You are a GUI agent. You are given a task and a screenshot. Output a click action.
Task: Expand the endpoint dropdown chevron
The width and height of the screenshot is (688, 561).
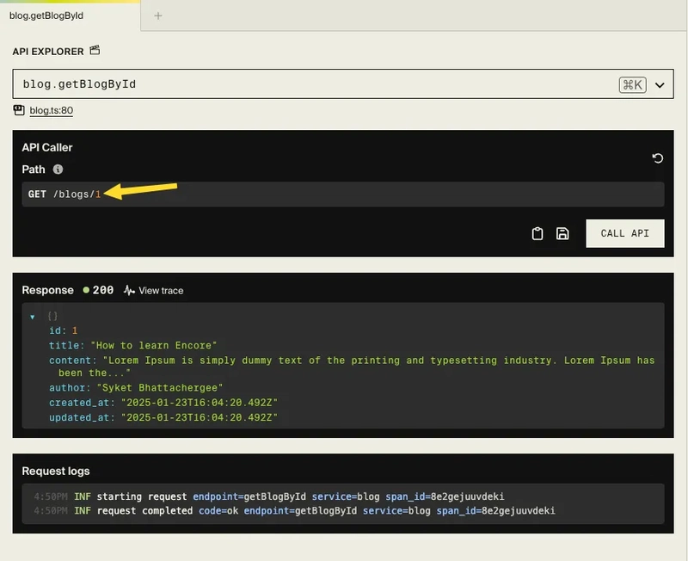pos(660,85)
